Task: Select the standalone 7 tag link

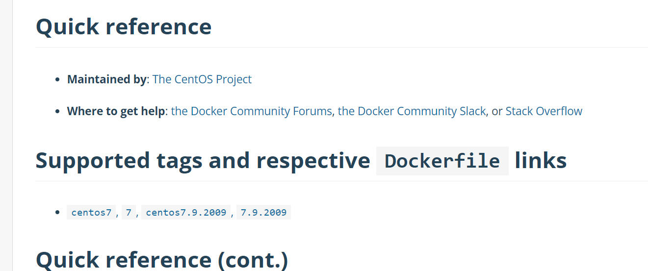Action: 129,213
